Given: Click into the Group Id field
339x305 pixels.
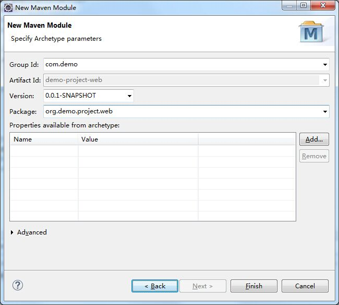Looking at the screenshot, I should pos(186,65).
